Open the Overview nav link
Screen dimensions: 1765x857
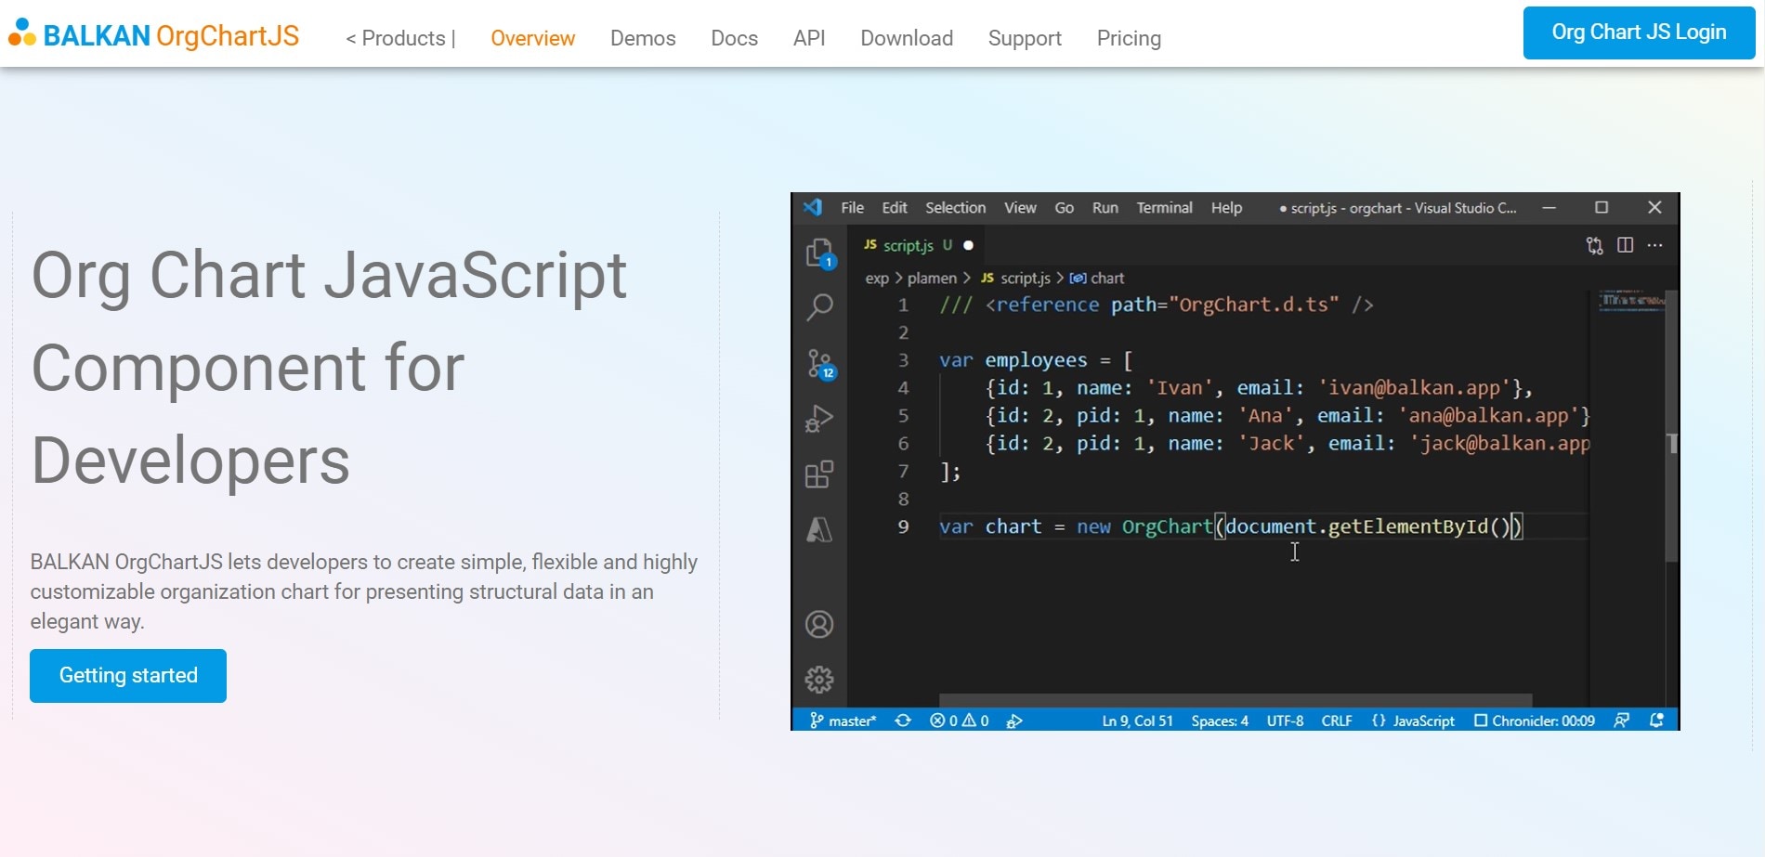click(x=533, y=38)
